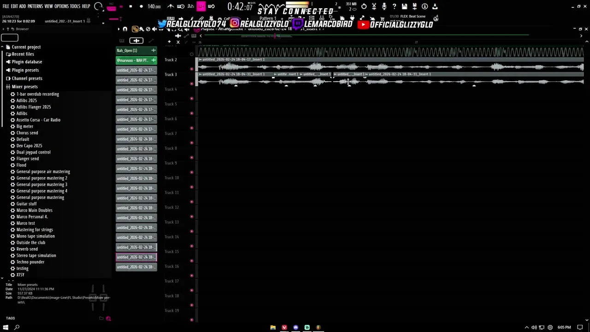Open the PATTERNS menu
This screenshot has height=332, width=590.
coord(35,6)
